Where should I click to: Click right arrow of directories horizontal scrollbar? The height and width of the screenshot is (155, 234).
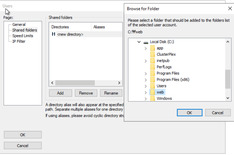(119, 83)
